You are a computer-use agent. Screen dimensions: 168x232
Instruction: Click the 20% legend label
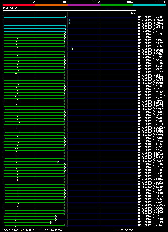[x=32, y=2]
